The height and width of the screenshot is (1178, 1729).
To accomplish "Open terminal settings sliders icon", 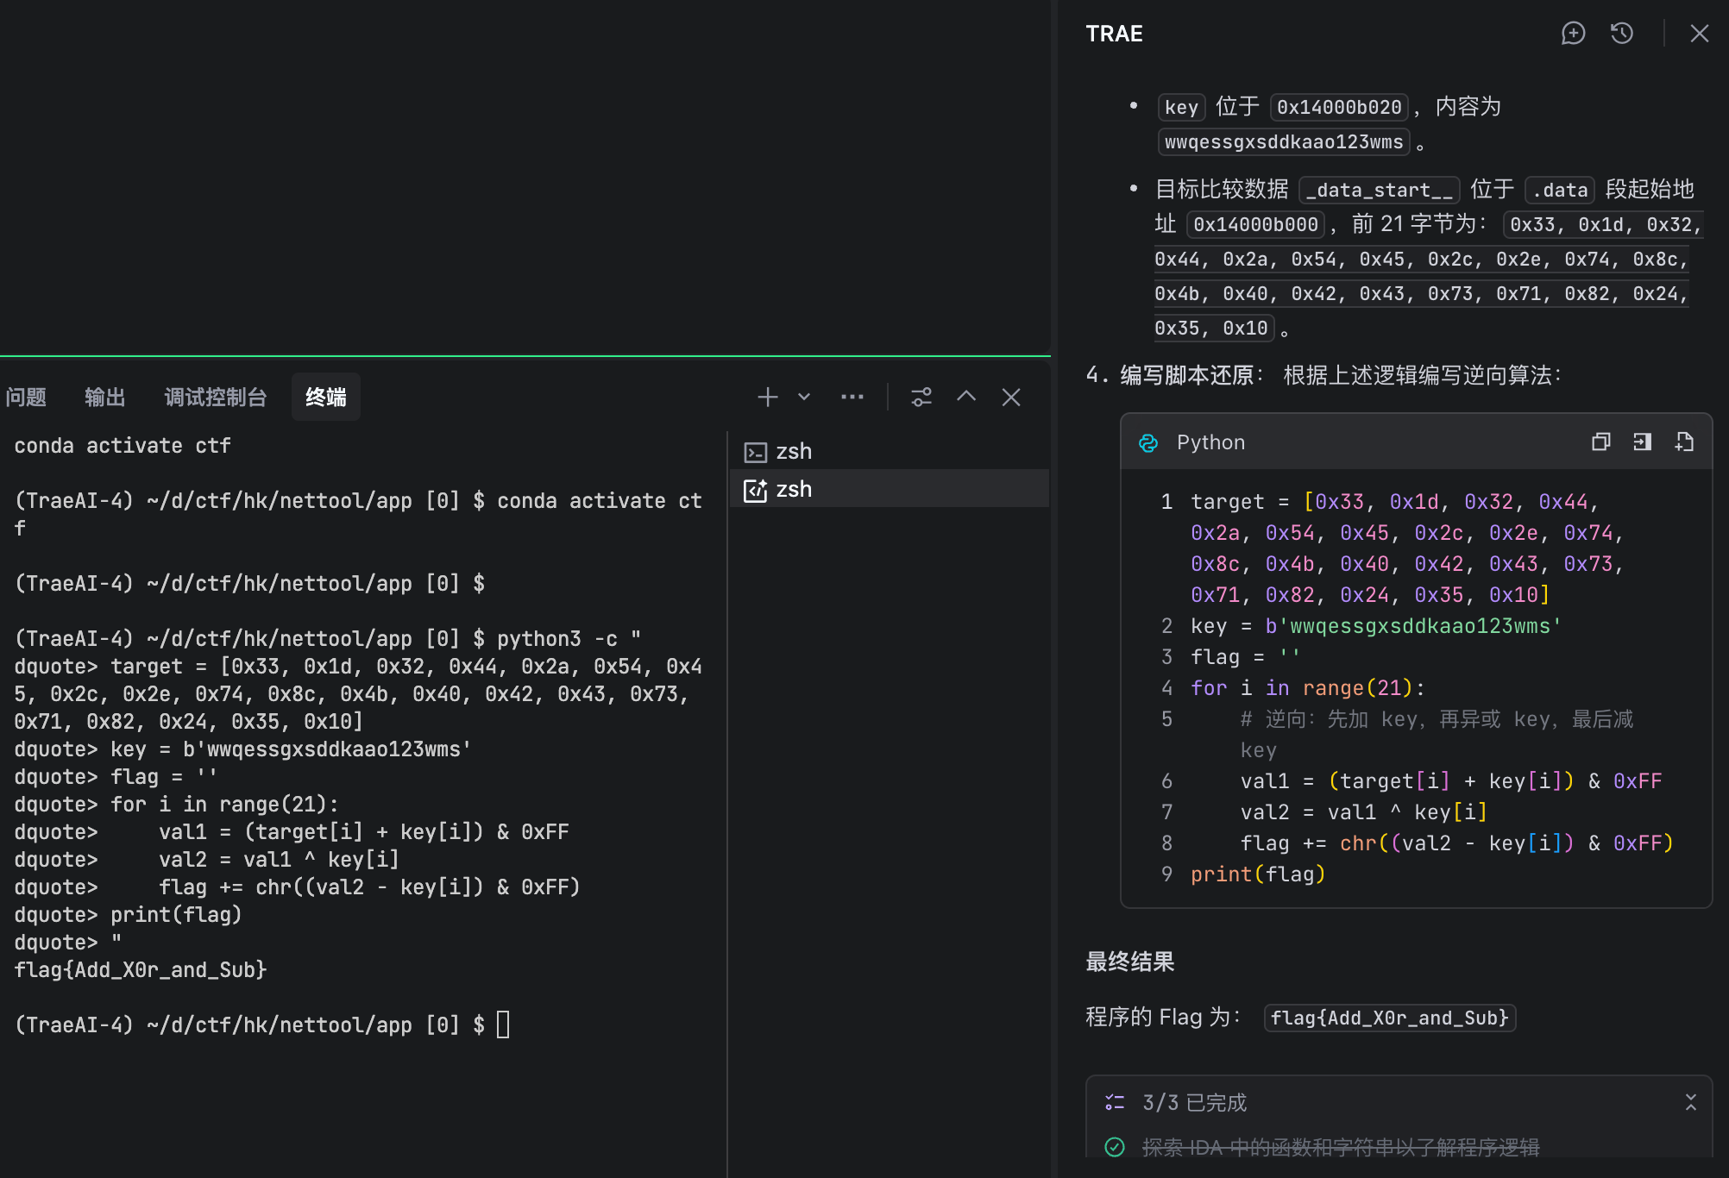I will click(921, 397).
